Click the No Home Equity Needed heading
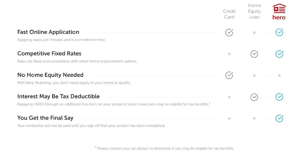299x155 pixels. [50, 75]
